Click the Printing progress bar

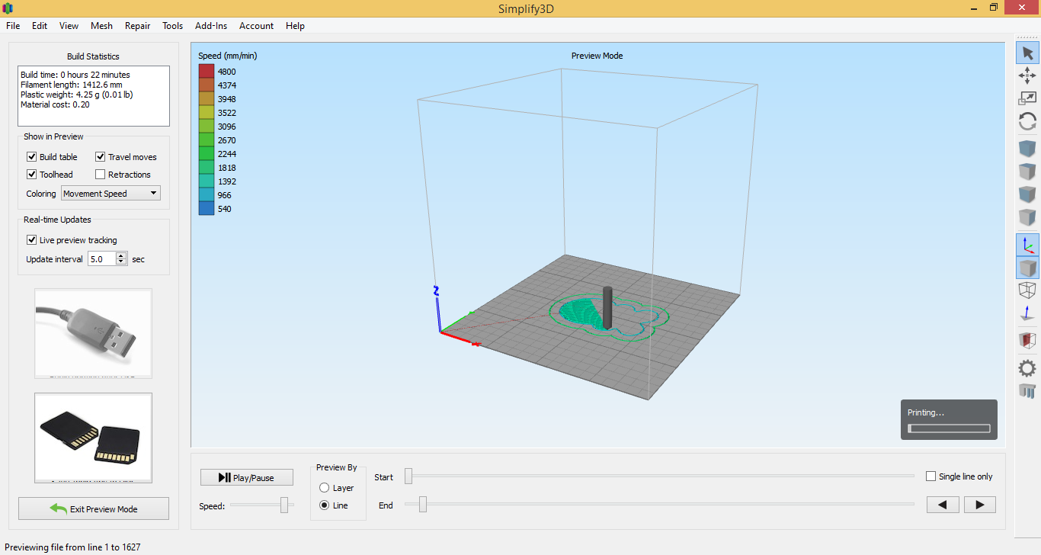pyautogui.click(x=949, y=428)
